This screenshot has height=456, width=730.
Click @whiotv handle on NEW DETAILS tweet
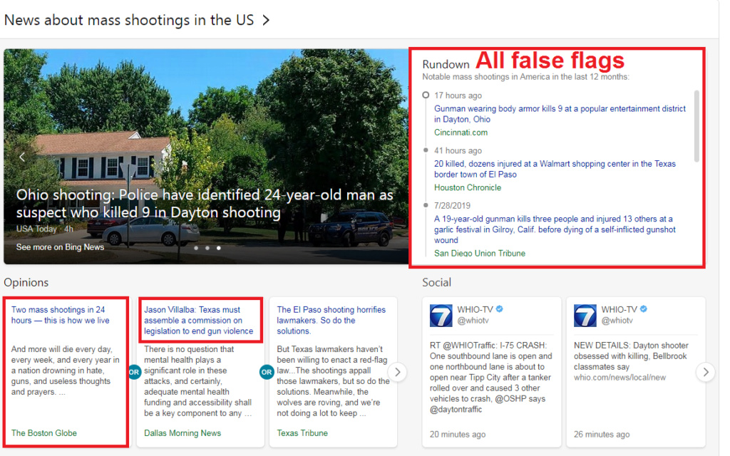tap(617, 321)
